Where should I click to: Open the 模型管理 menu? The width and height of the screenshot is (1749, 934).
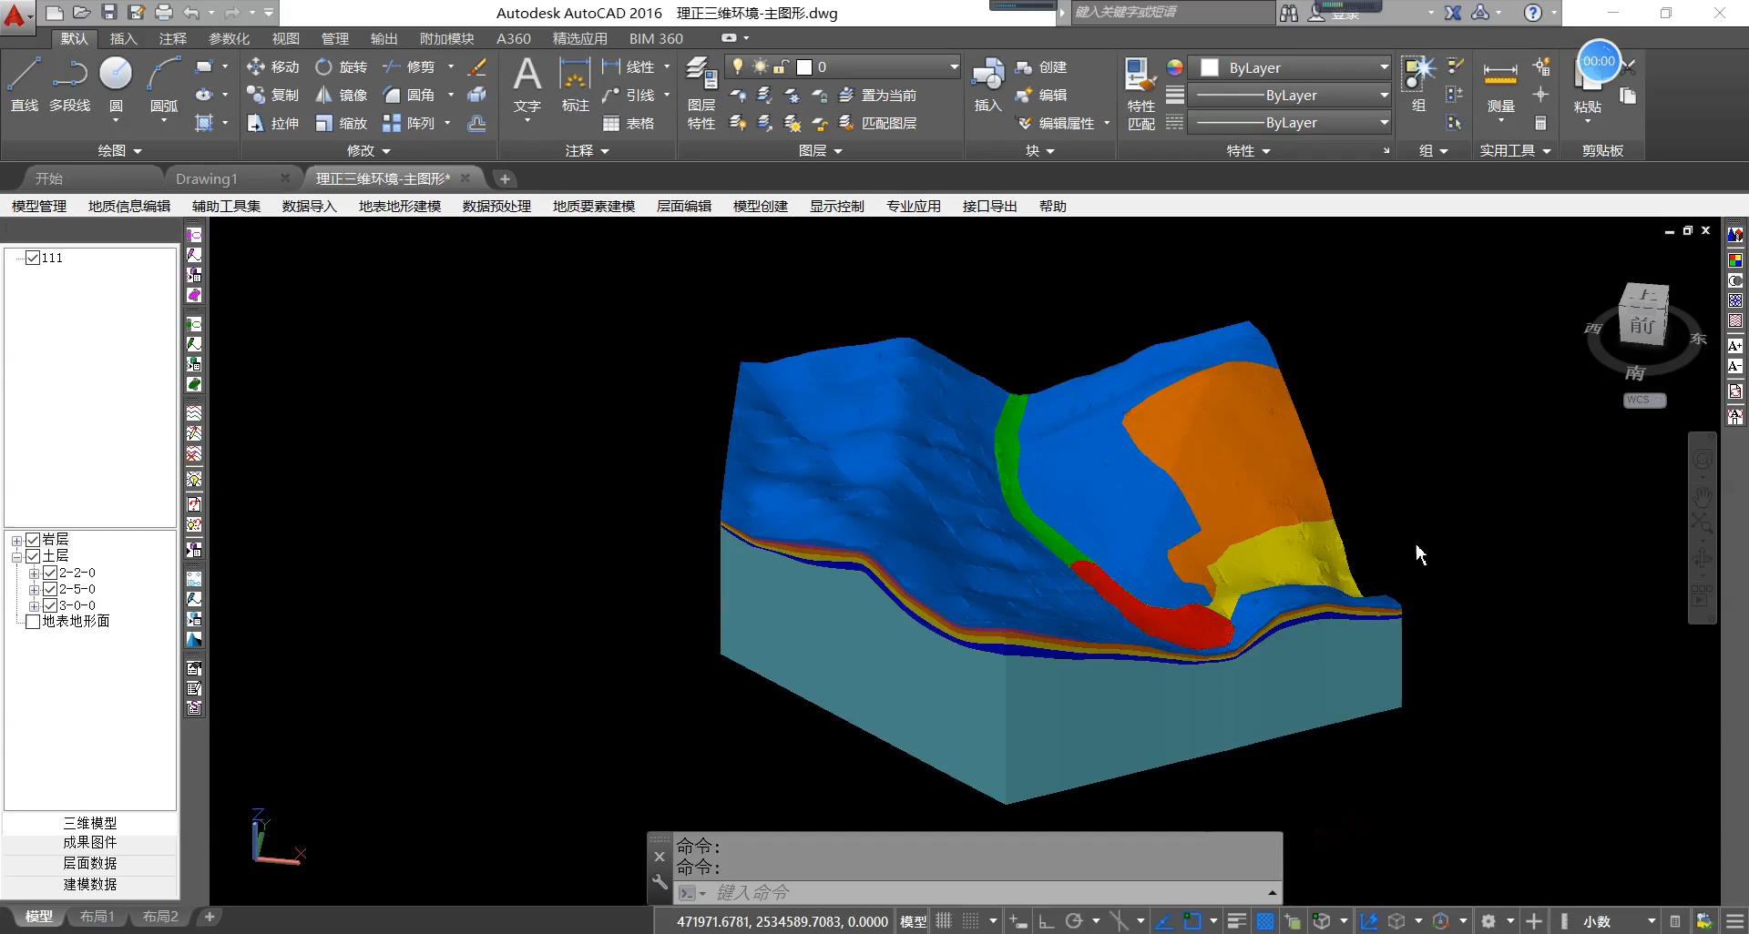pos(39,206)
